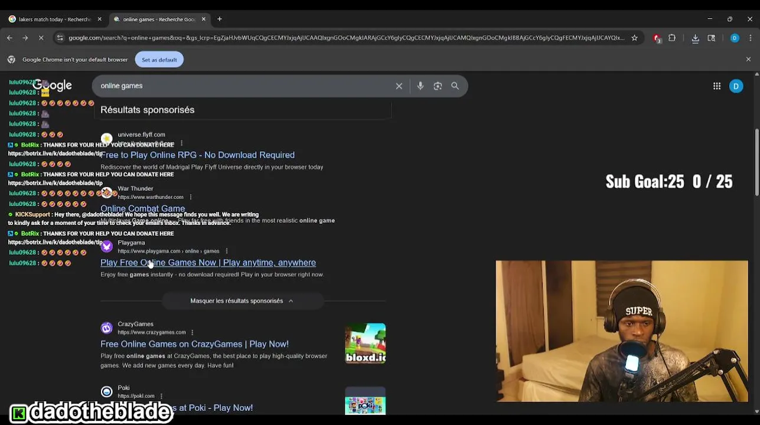The image size is (760, 425).
Task: Search by image with Google Lens
Action: (438, 86)
